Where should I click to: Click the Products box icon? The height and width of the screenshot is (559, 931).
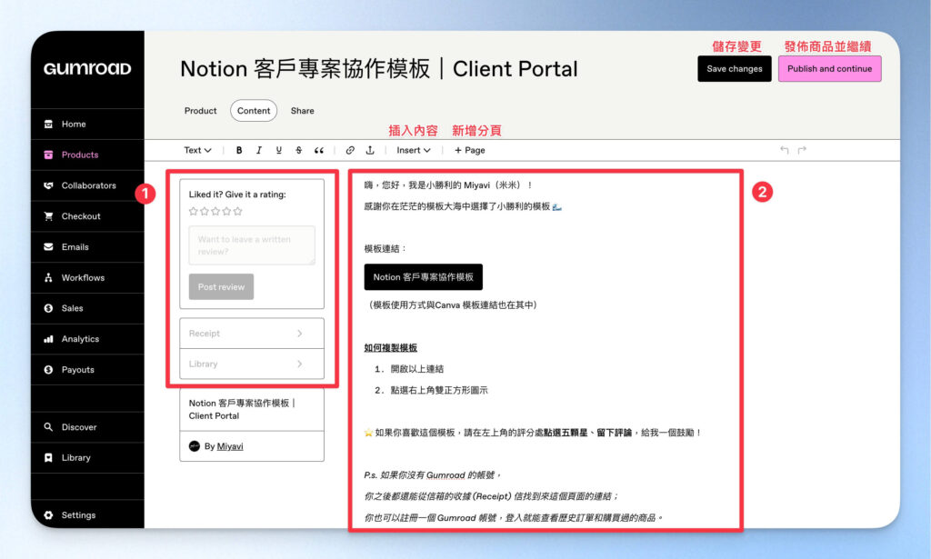[49, 155]
